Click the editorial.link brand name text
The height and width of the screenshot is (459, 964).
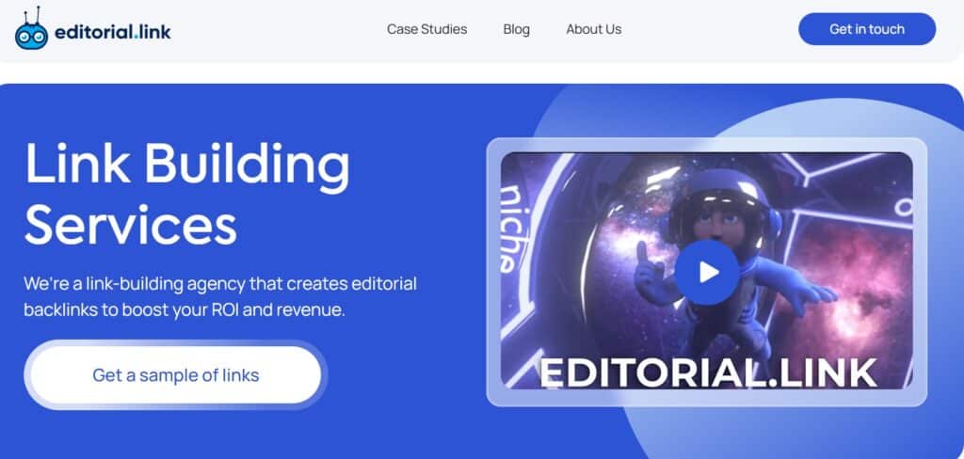tap(113, 31)
